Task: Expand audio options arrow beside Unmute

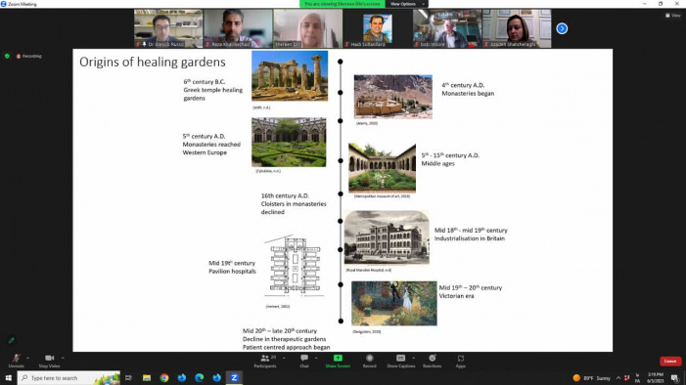Action: (28, 358)
